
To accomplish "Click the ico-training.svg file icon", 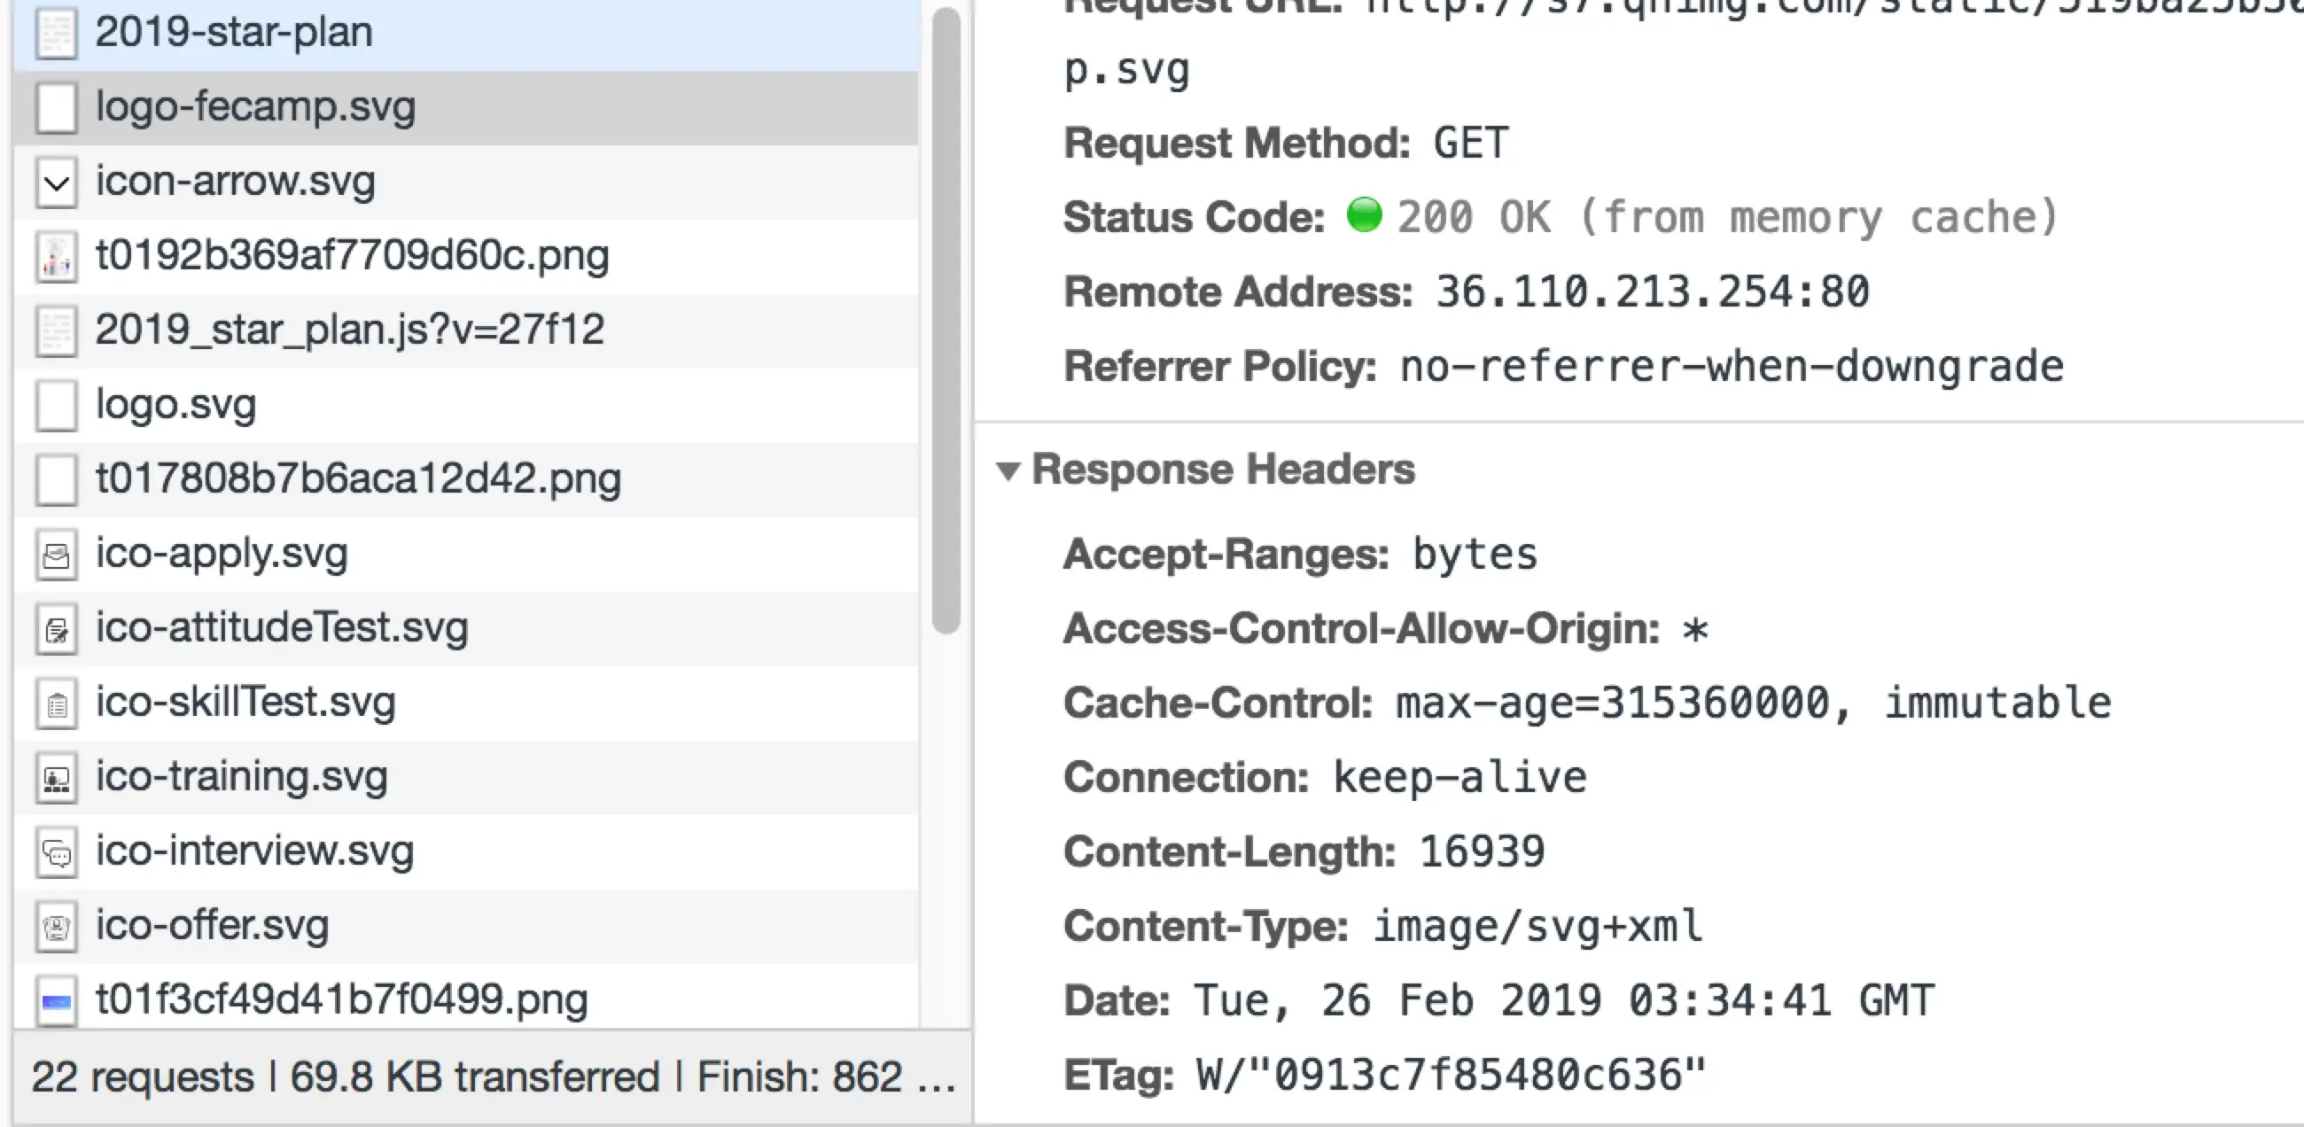I will (x=56, y=778).
